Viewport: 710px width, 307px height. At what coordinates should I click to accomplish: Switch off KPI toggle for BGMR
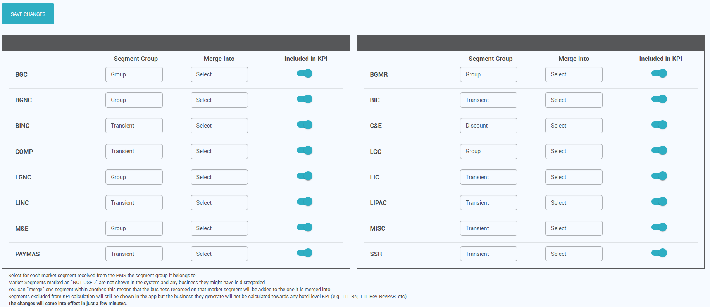coord(659,74)
